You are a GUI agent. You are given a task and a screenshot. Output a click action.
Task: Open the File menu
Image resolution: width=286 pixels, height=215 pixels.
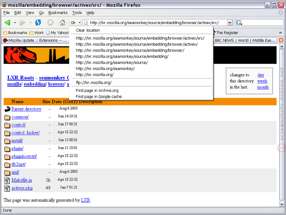6,13
